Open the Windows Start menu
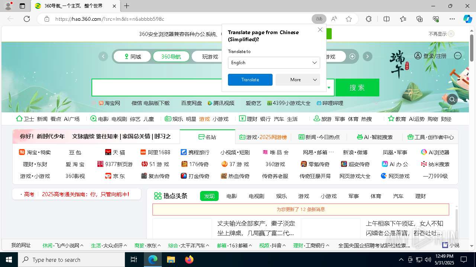Screen dimensions: 476x267 [9, 260]
